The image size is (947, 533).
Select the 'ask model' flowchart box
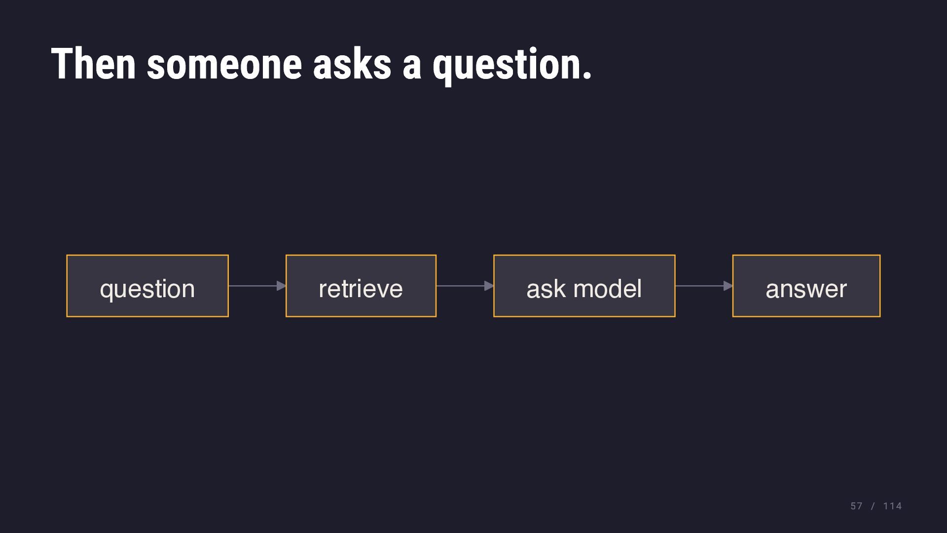[x=584, y=286]
